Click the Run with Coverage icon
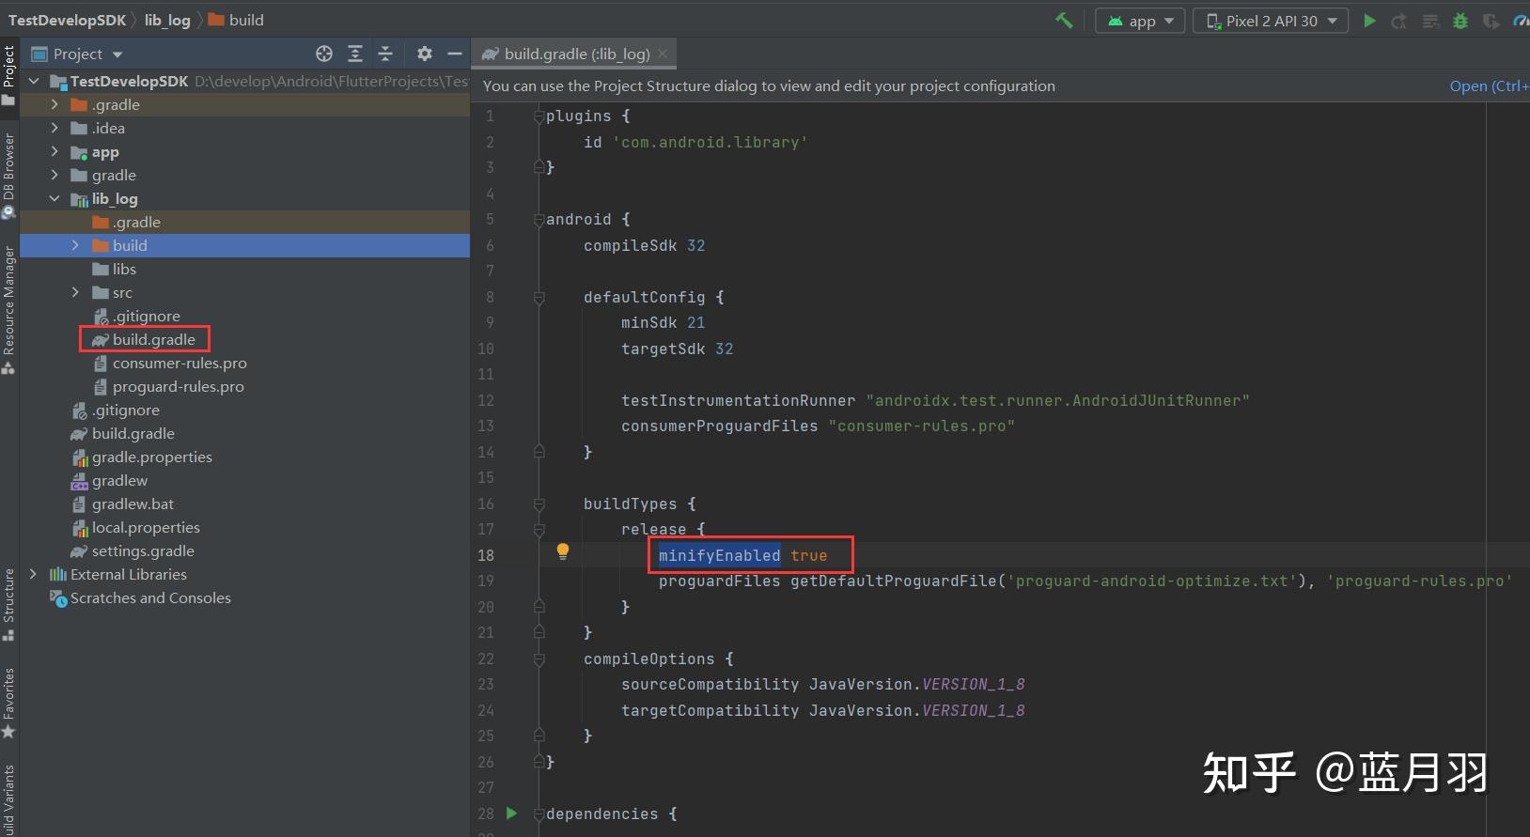Viewport: 1530px width, 837px height. coord(1491,21)
